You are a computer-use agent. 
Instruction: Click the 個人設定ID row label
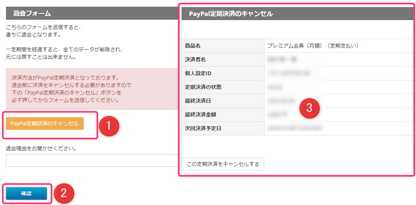pyautogui.click(x=198, y=73)
